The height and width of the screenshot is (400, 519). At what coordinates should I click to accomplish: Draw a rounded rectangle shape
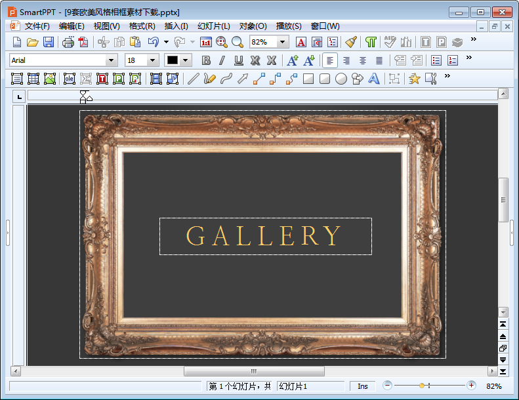tap(325, 79)
